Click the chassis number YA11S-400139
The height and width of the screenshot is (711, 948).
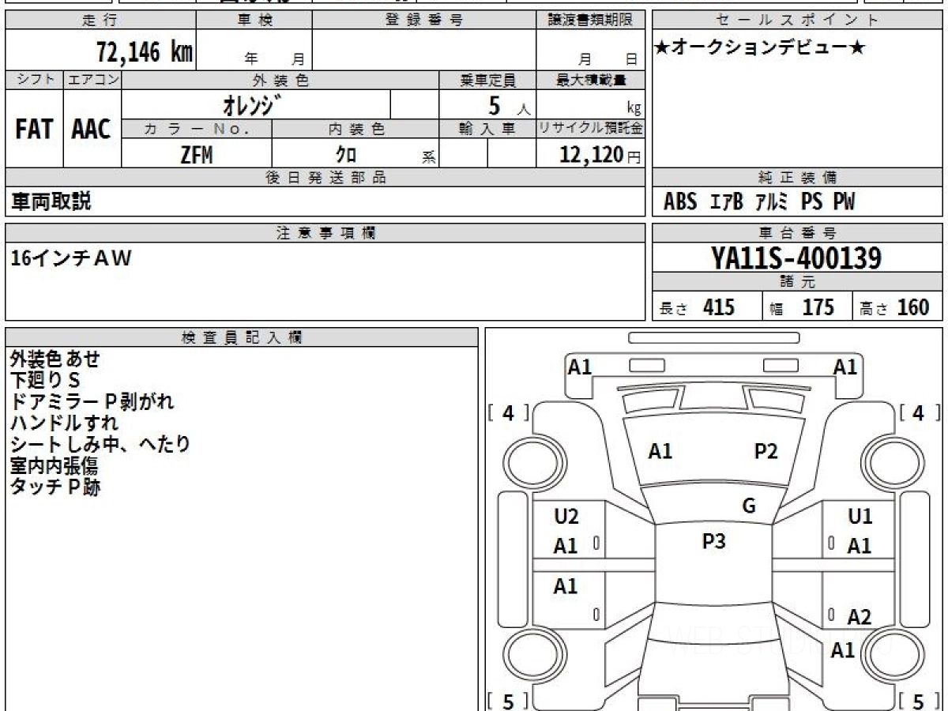[797, 258]
